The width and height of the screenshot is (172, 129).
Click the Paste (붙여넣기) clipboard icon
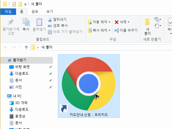(x=39, y=22)
